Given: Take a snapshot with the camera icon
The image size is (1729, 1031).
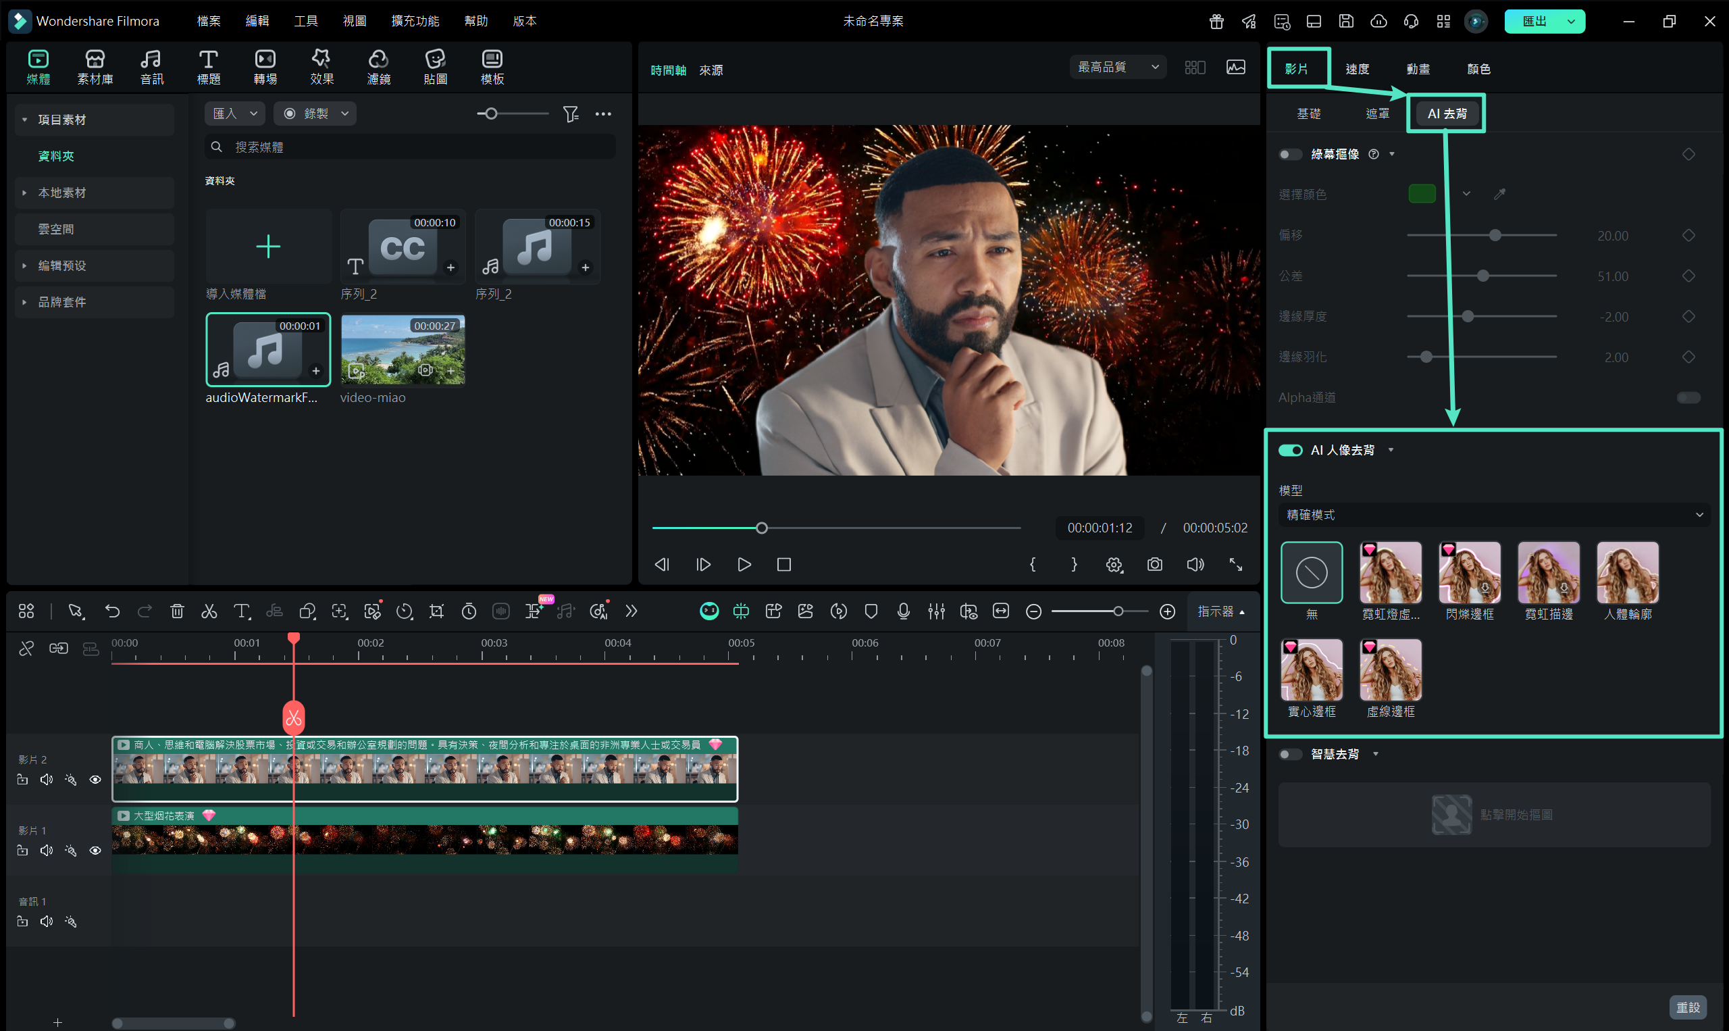Looking at the screenshot, I should tap(1154, 564).
